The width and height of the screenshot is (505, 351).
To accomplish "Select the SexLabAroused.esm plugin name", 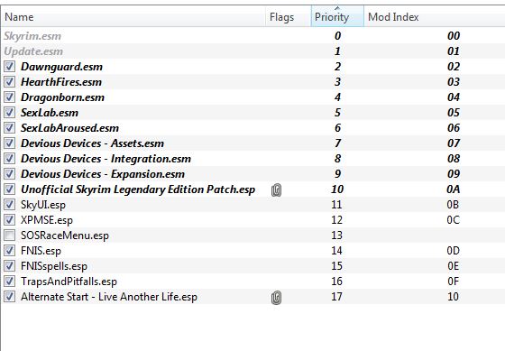I will coord(70,128).
